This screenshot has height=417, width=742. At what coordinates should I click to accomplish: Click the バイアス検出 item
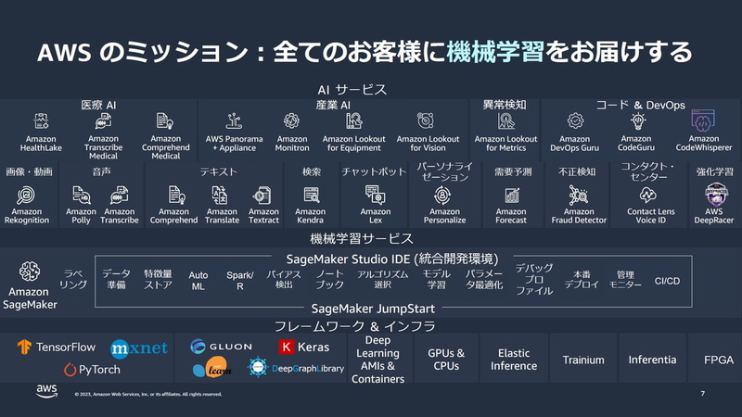coord(284,279)
